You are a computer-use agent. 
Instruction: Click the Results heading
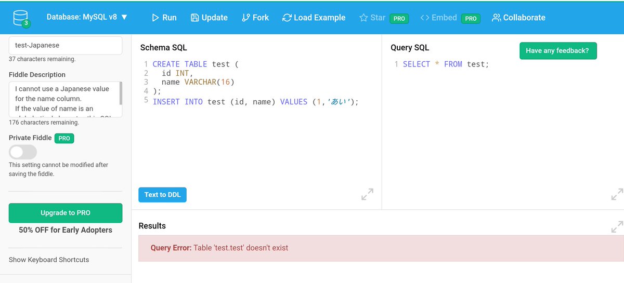[x=152, y=226]
